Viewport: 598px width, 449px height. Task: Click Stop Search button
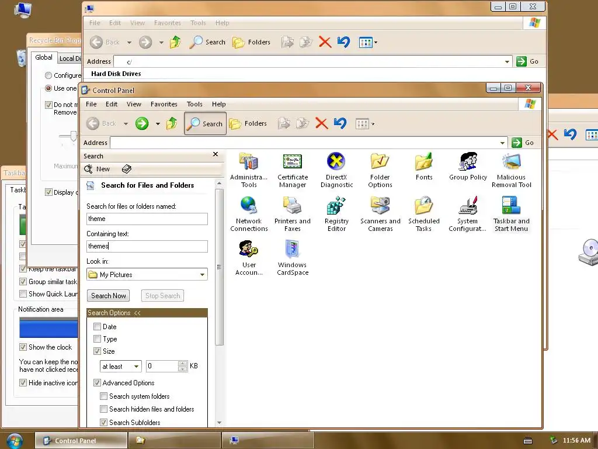[162, 295]
